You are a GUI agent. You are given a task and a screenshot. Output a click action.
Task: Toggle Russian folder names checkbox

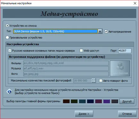point(10,50)
